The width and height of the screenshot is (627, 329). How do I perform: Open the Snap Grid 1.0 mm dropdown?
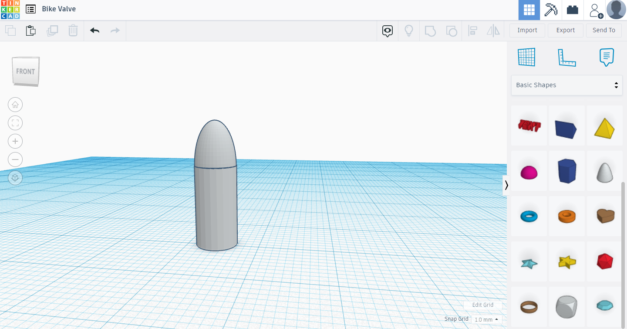[x=486, y=319]
